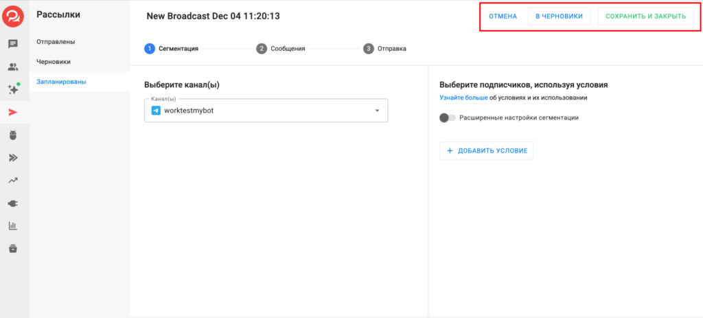Click СОХРАНИТЬ И ЗАКРЫТЬ button
This screenshot has height=318, width=703.
coord(645,16)
